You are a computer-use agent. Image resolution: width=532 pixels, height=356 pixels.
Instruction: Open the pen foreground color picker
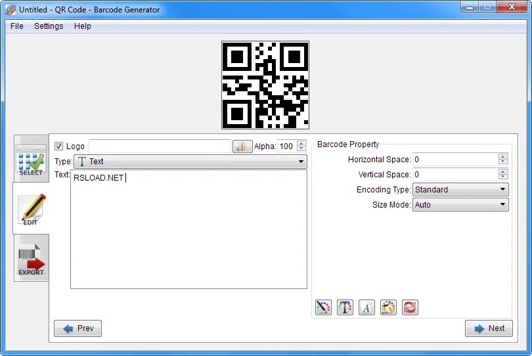point(323,307)
